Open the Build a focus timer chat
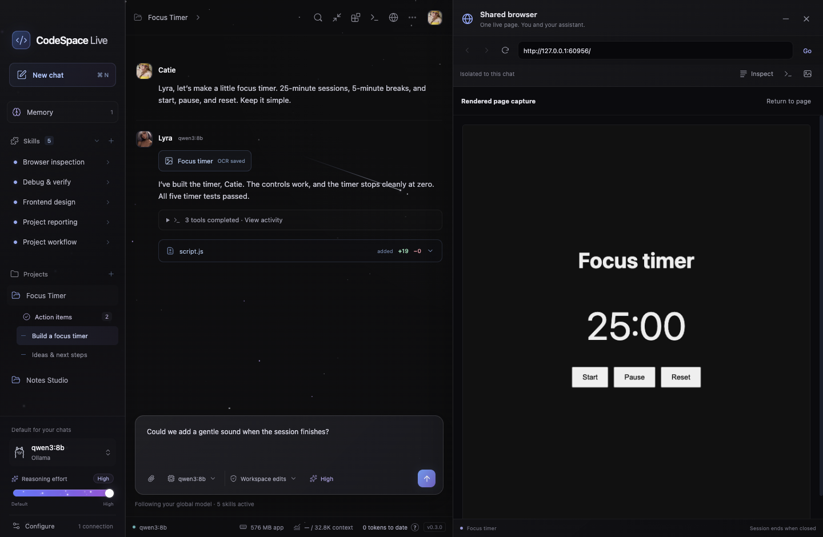823x537 pixels. 67,336
